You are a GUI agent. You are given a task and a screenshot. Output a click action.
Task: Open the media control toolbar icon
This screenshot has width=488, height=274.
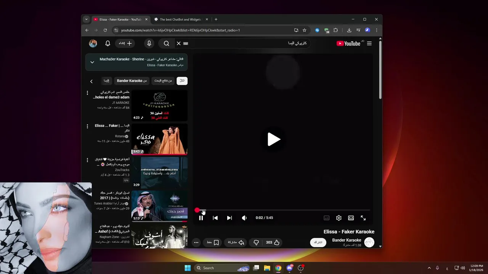point(358,30)
